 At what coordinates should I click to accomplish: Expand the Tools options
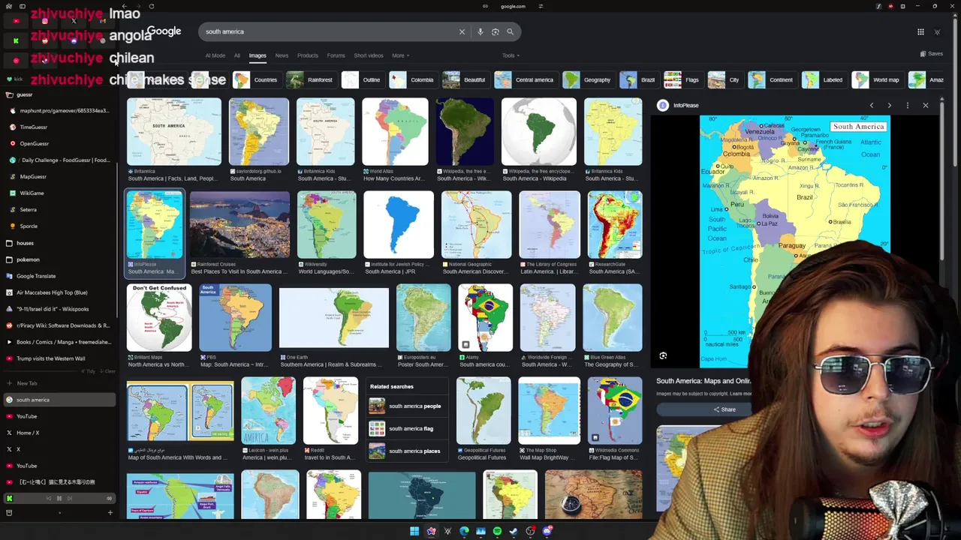tap(511, 55)
